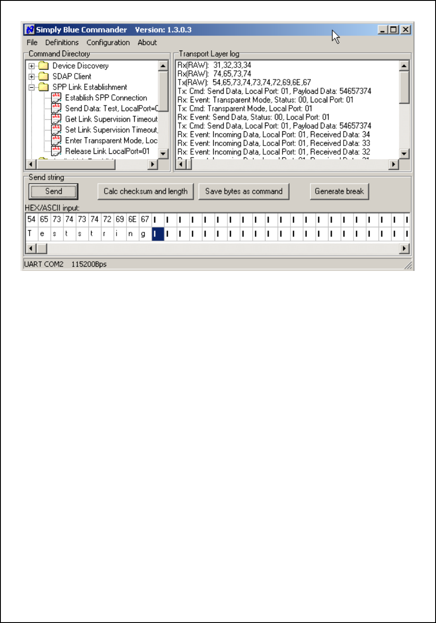Click Transport Layer log vertical scroll thumb
436x623 pixels.
coord(404,87)
